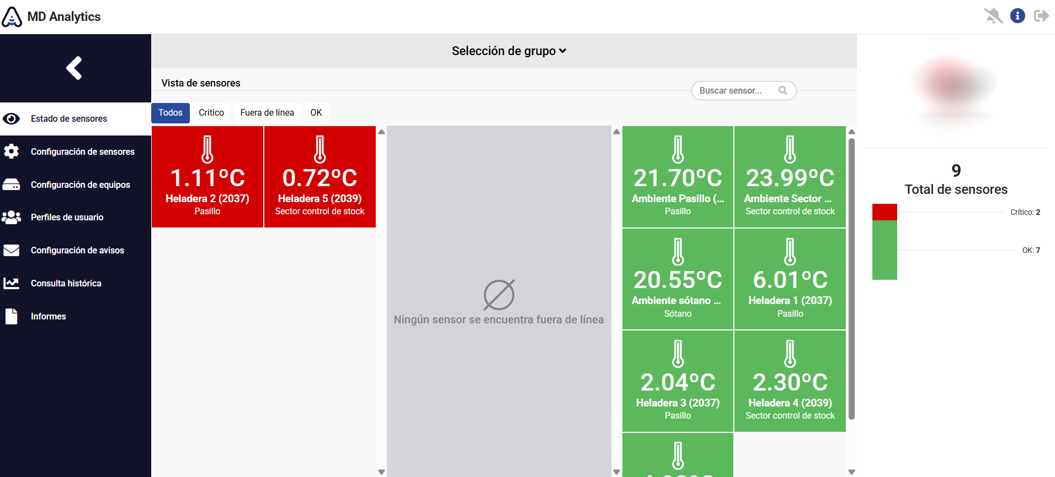The image size is (1055, 477).
Task: Click the thermometer icon on Heladera 2 card
Action: [207, 149]
